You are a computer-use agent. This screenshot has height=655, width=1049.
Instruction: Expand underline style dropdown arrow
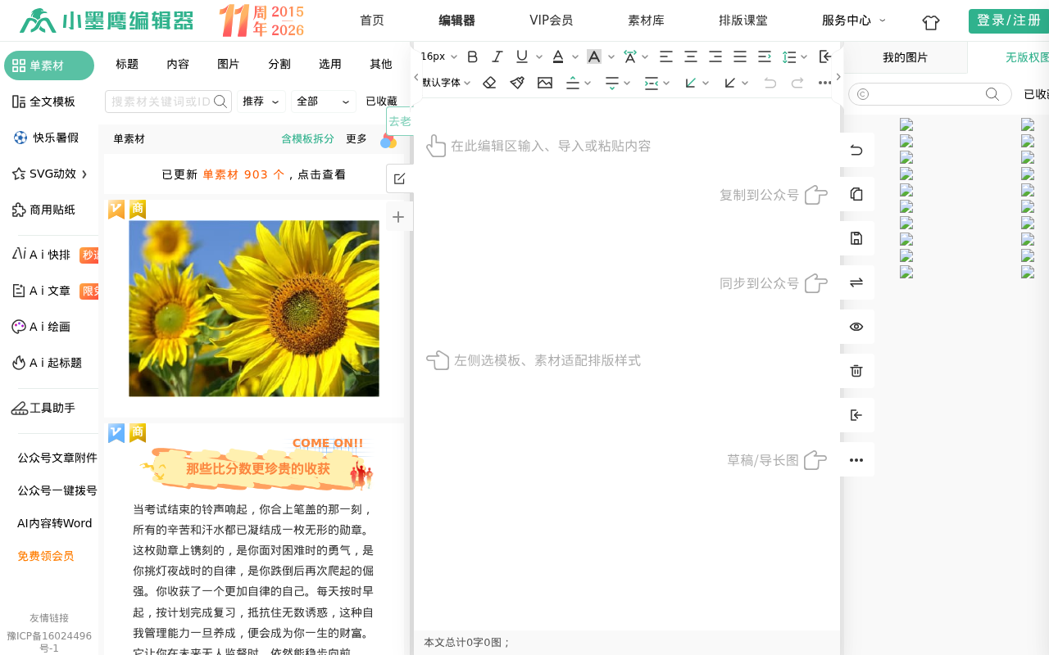point(539,56)
